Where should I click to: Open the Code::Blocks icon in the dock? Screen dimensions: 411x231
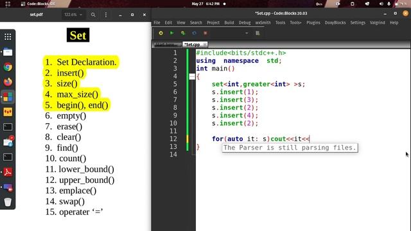point(8,97)
